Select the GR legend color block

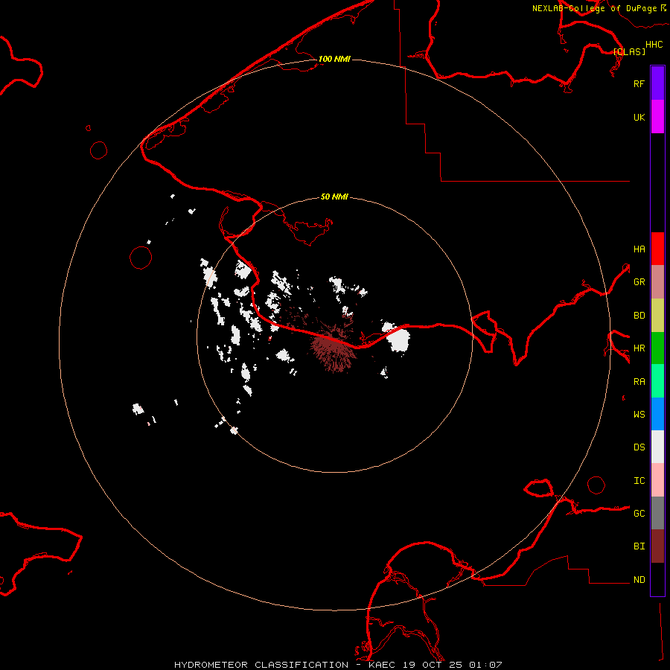(x=657, y=282)
